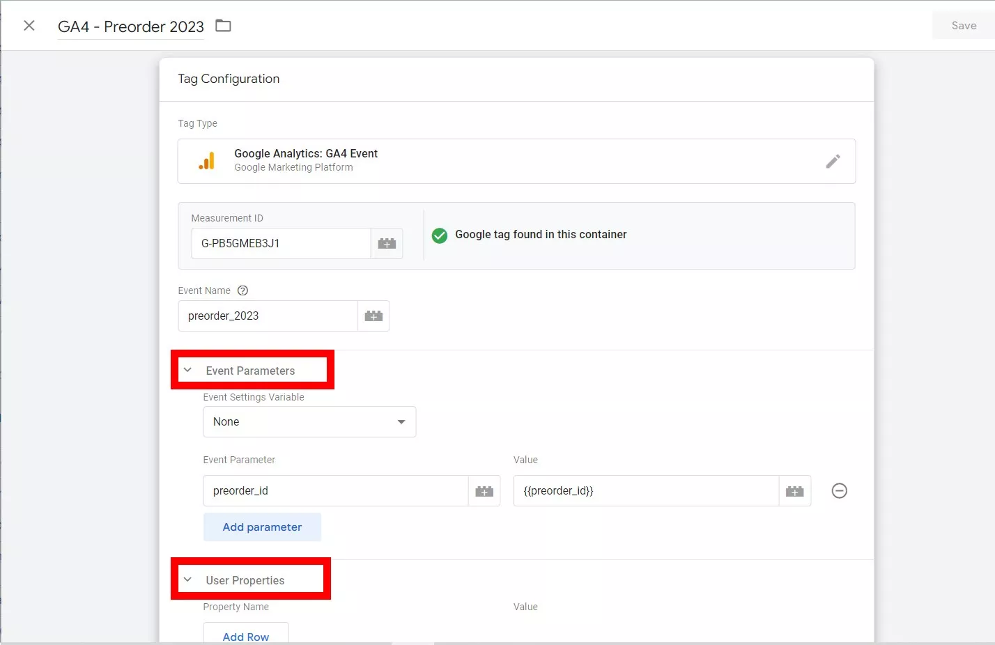Click the Add parameter button

[262, 527]
